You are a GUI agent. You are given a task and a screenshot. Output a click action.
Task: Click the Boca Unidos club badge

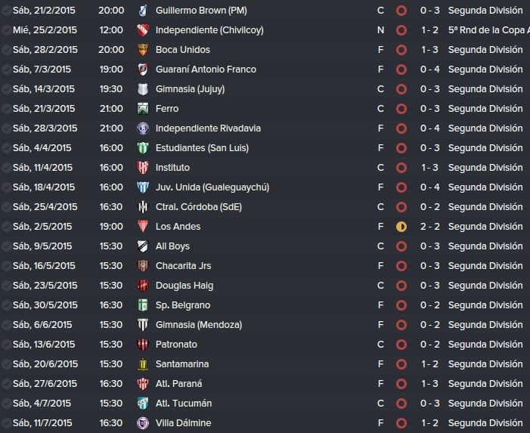[143, 50]
